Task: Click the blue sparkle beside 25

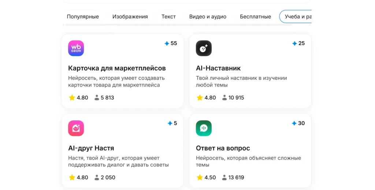Action: (x=294, y=43)
